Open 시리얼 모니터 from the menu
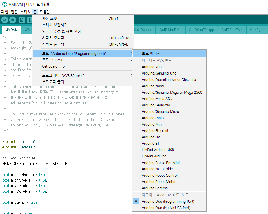This screenshot has height=214, width=268. 83,38
